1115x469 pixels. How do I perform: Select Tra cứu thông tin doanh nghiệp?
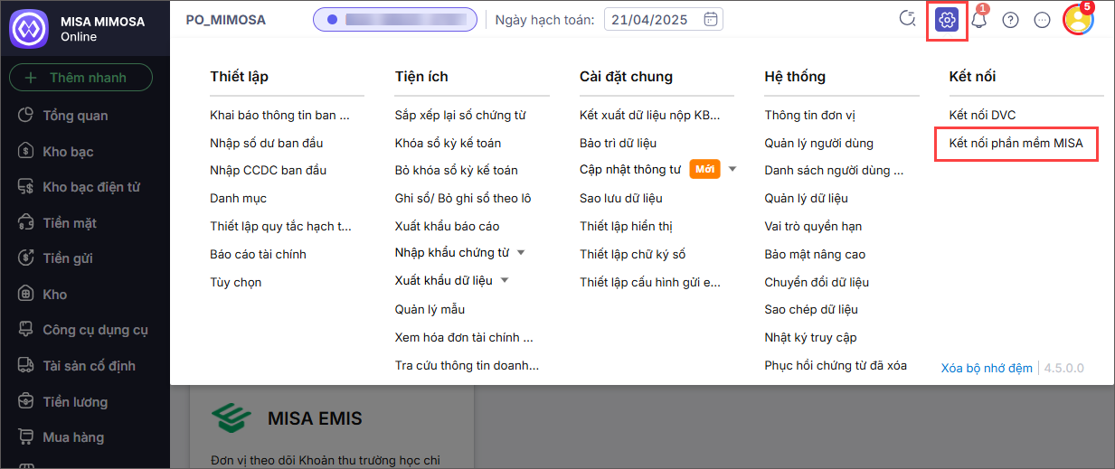(467, 365)
